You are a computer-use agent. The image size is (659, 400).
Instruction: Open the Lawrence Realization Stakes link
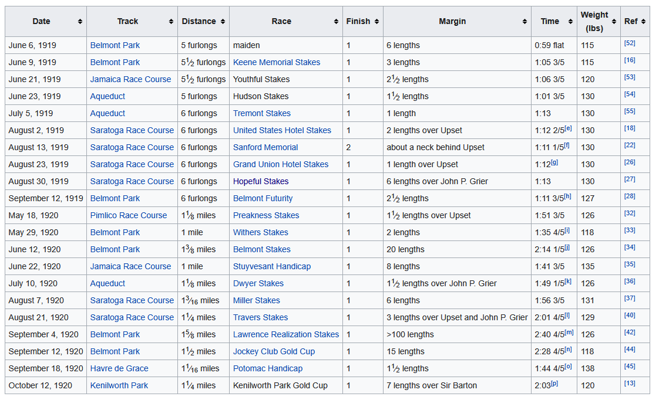click(x=286, y=334)
